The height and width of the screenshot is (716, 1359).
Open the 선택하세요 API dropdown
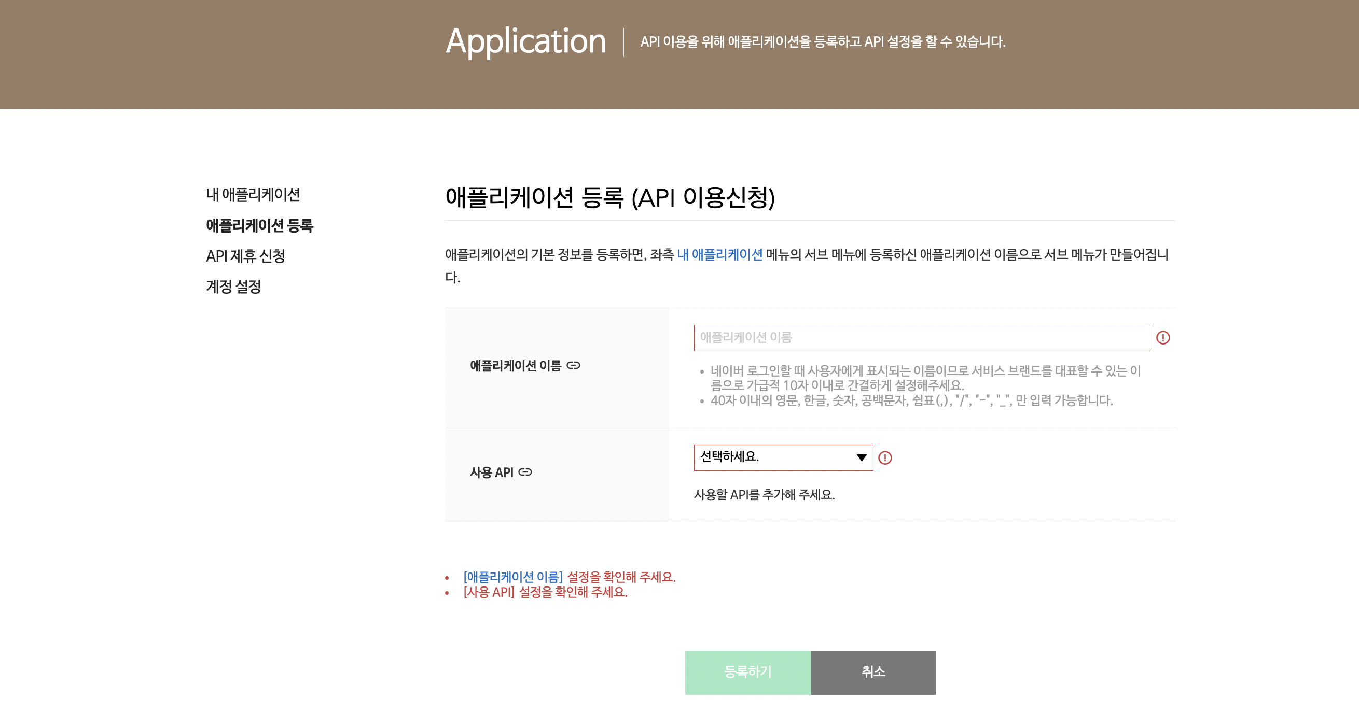coord(783,457)
